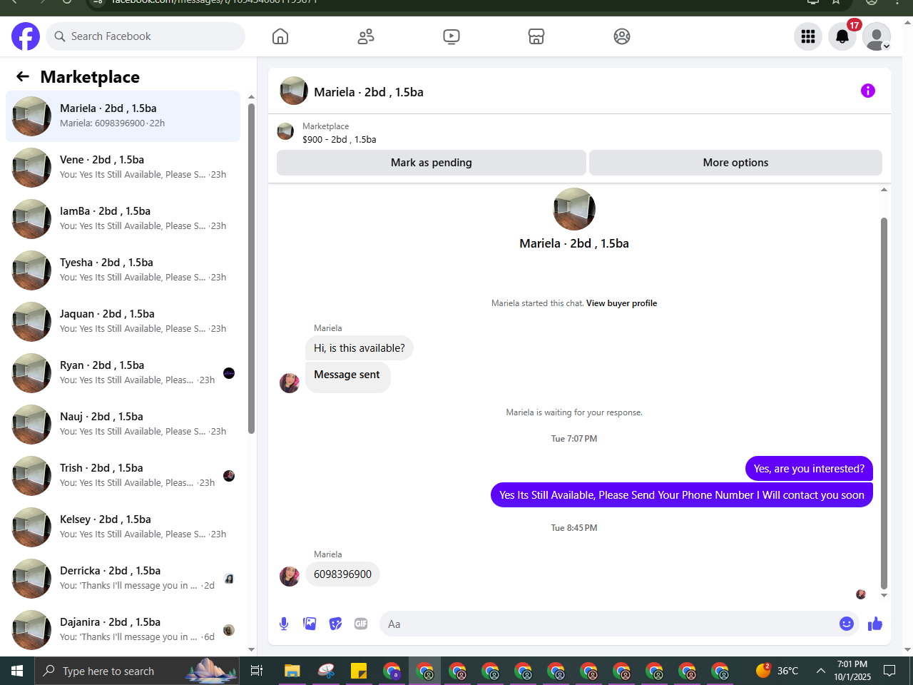Open IamBa conversation in the list
Screen dimensions: 913x685
[123, 219]
